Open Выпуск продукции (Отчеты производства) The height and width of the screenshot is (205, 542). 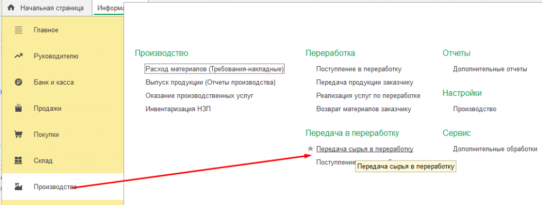coord(211,82)
